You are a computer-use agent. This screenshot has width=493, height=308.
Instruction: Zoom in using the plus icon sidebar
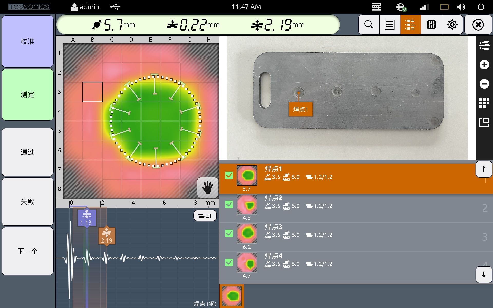click(x=484, y=65)
